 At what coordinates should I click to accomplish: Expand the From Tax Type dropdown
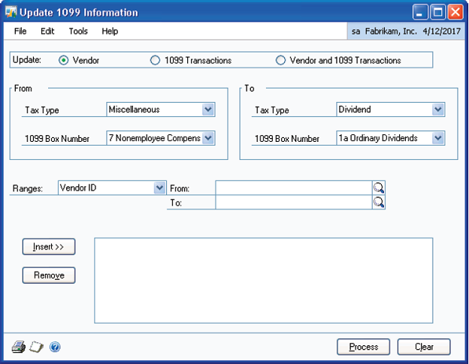pos(208,110)
